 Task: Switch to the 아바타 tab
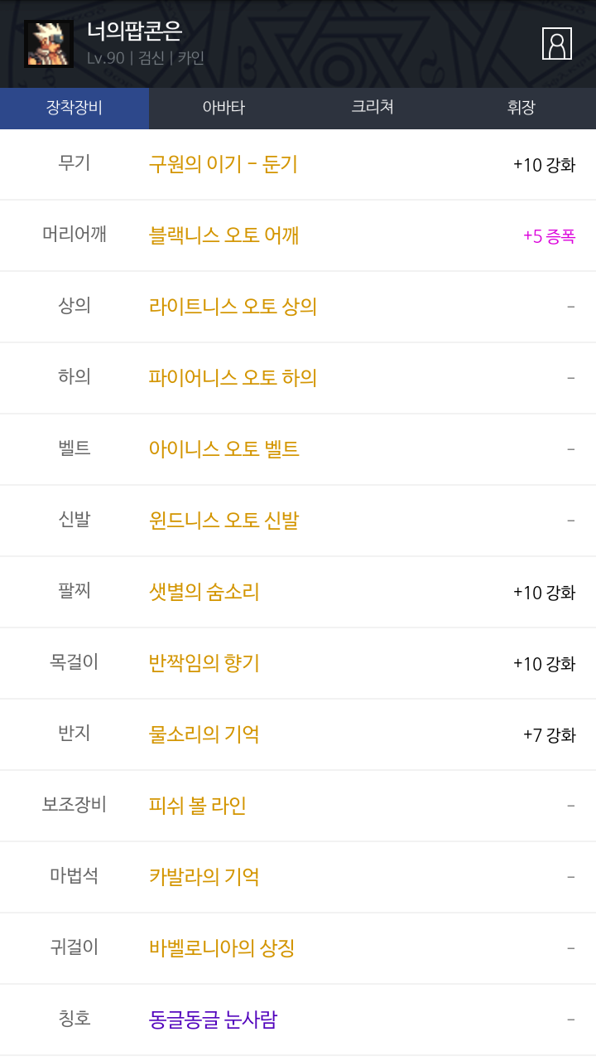tap(223, 108)
